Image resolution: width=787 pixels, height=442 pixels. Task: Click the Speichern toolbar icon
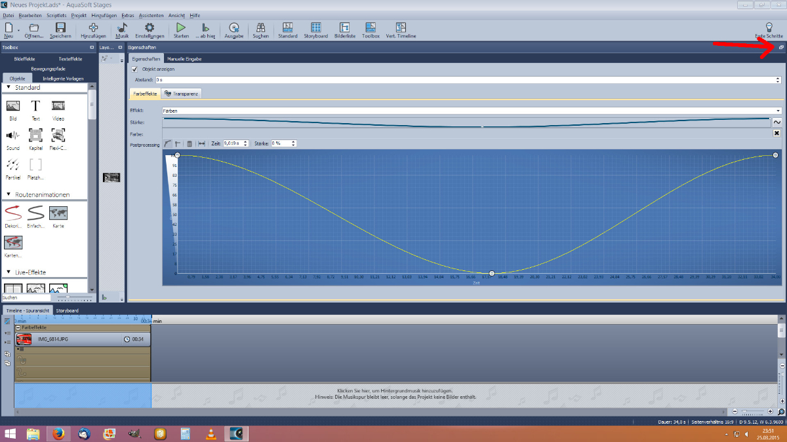point(60,30)
